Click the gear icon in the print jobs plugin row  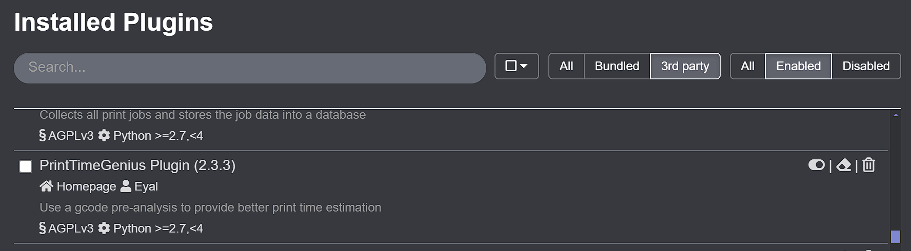pyautogui.click(x=104, y=135)
